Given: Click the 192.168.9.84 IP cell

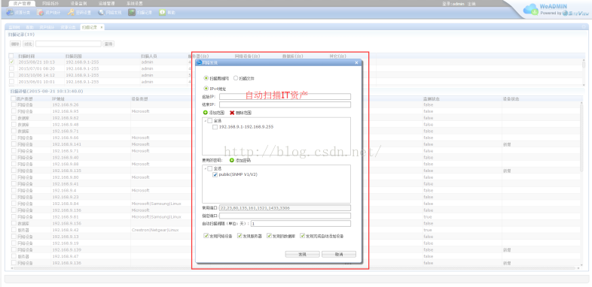Looking at the screenshot, I should pos(66,204).
